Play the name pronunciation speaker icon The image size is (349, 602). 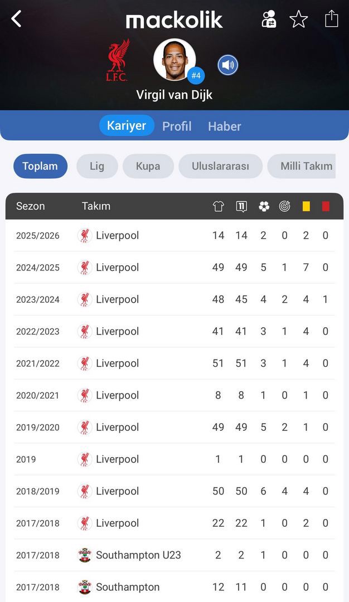pyautogui.click(x=227, y=65)
